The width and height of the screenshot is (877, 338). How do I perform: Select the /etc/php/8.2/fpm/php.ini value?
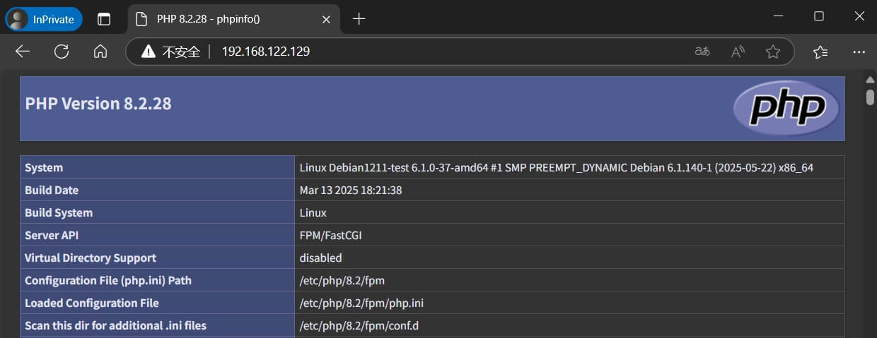tap(361, 303)
